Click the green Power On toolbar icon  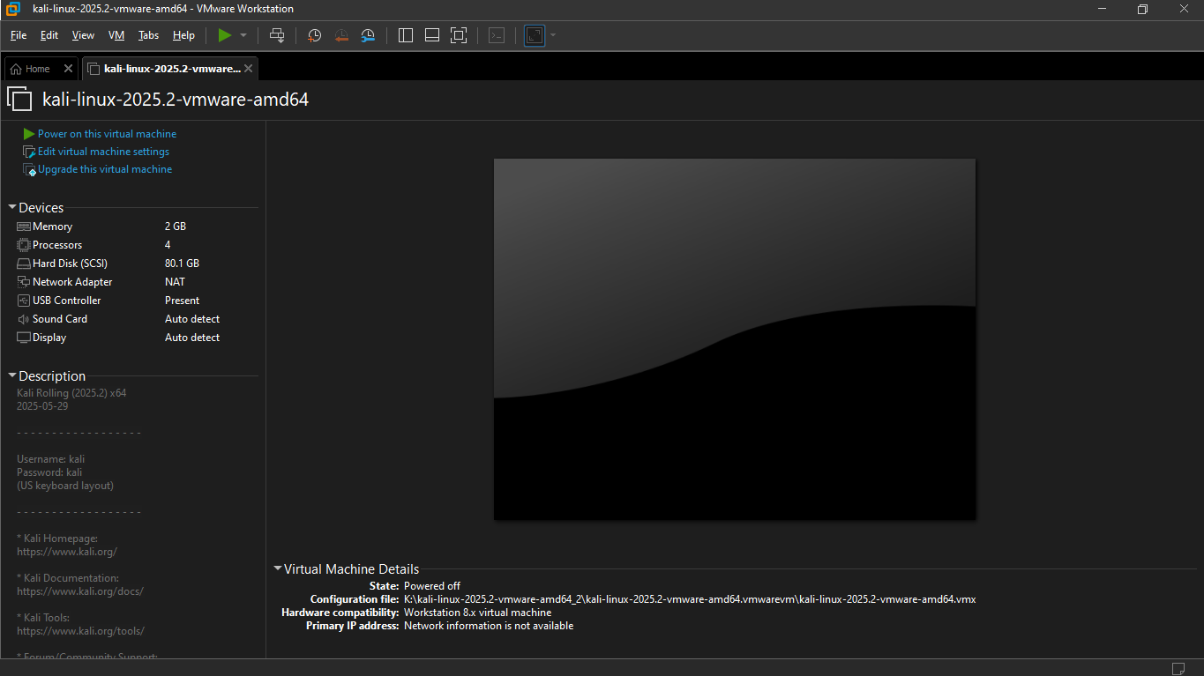tap(224, 35)
